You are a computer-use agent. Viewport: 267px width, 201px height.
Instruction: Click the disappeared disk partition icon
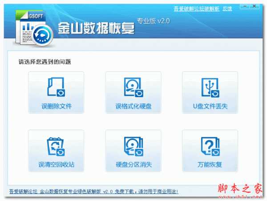point(133,146)
